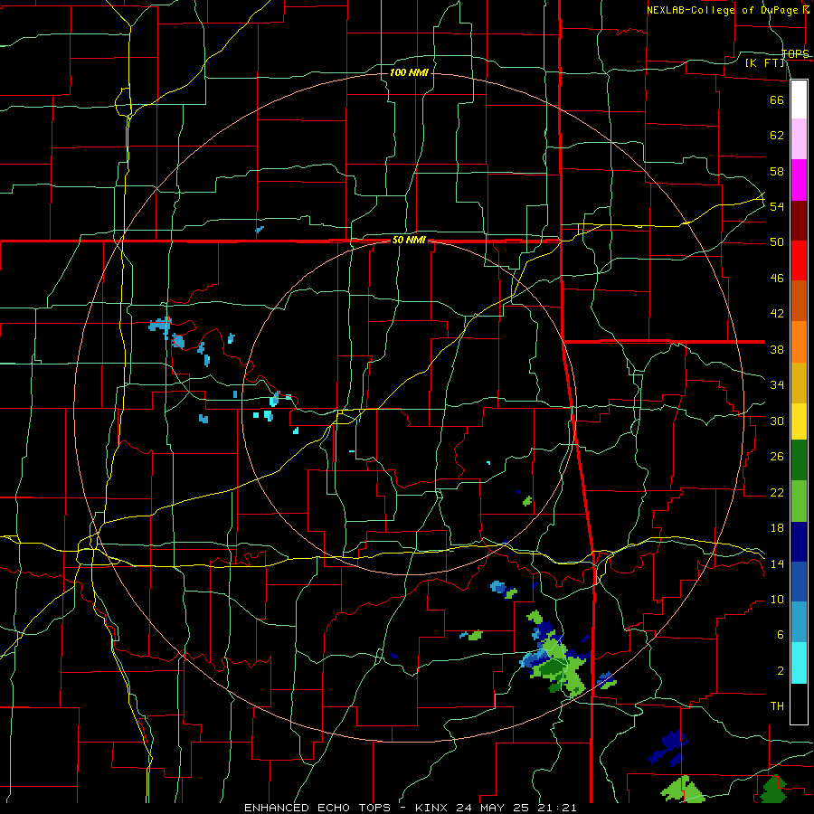Pick the cyan legend swatch above TH
The height and width of the screenshot is (814, 814).
tap(799, 663)
